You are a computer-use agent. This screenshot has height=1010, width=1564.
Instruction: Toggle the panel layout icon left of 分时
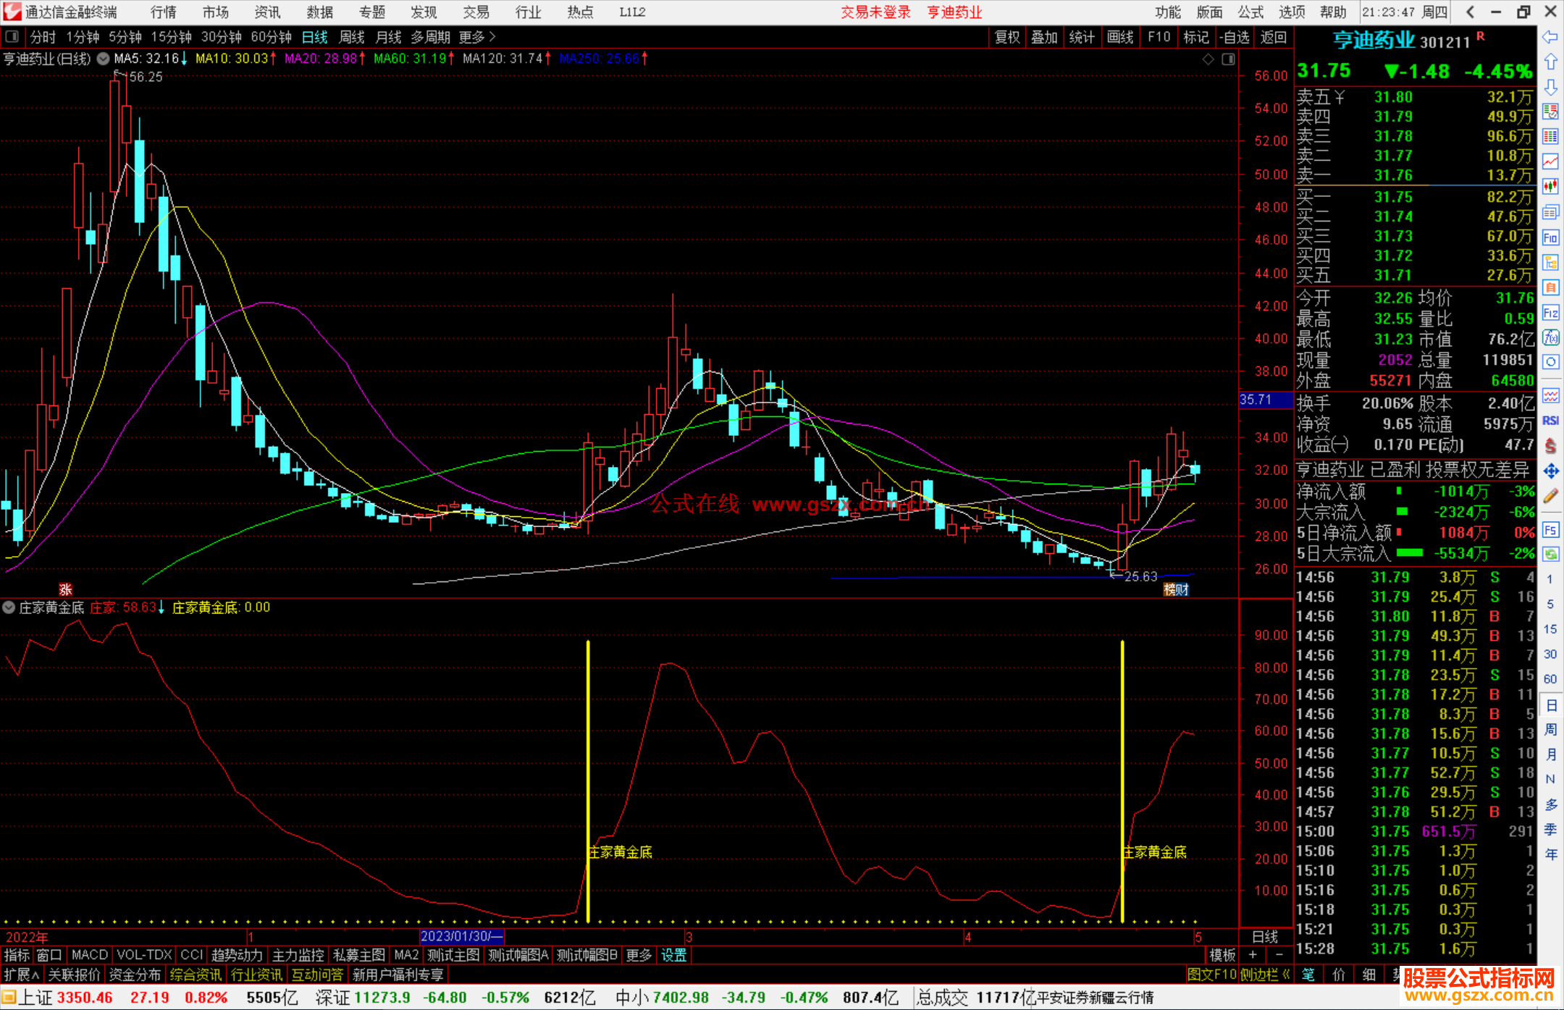(x=12, y=36)
